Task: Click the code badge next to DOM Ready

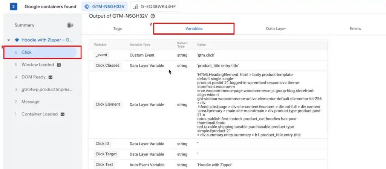Action: pos(51,77)
